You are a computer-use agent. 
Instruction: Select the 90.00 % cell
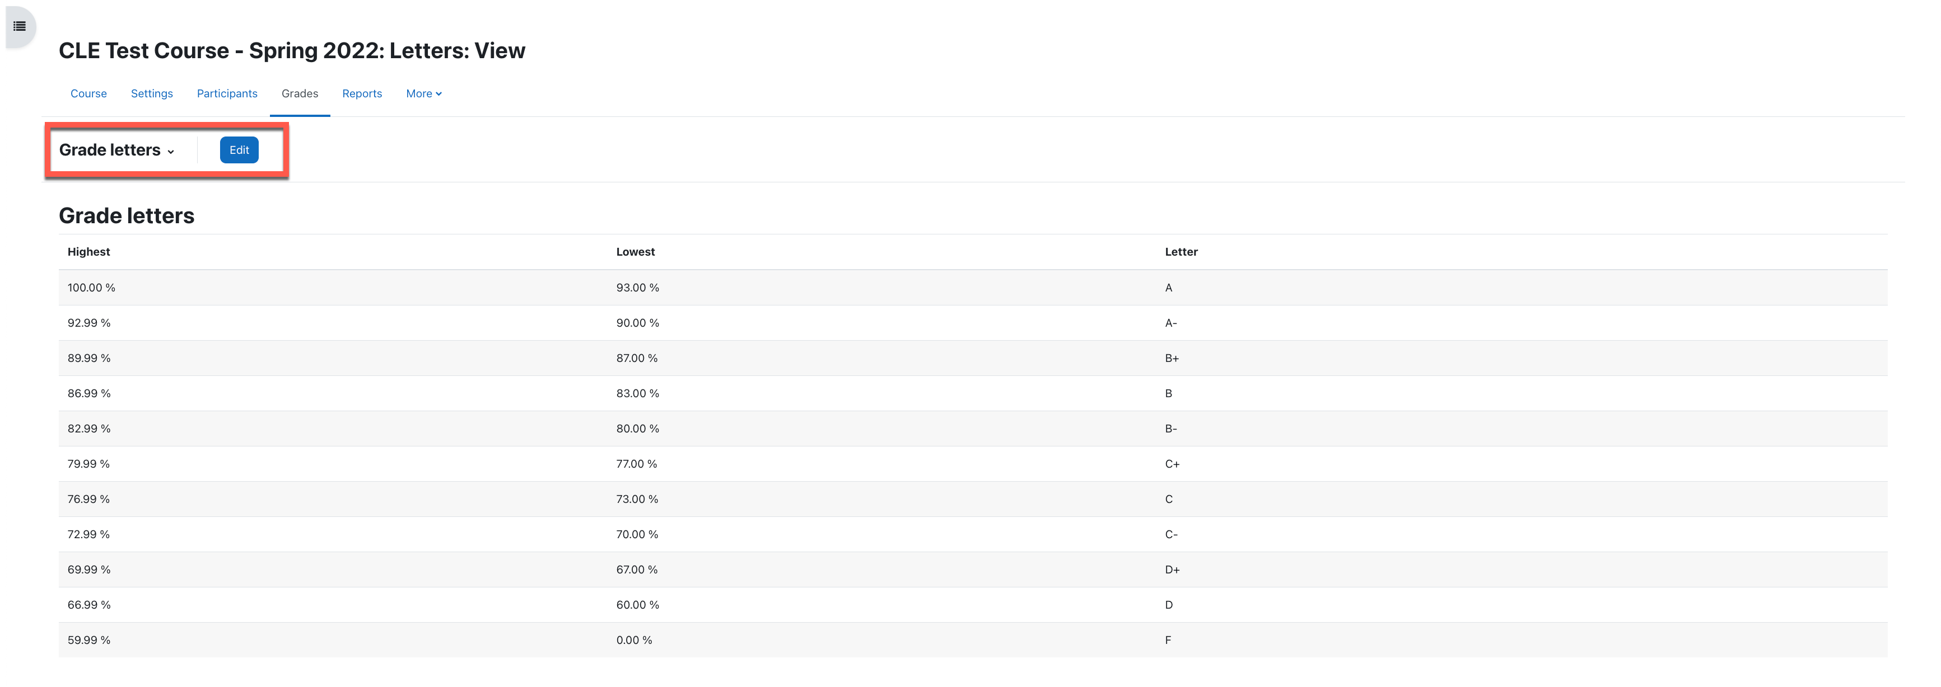point(637,323)
